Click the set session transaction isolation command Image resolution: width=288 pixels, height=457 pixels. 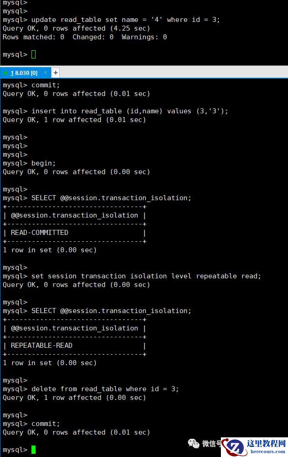(146, 276)
